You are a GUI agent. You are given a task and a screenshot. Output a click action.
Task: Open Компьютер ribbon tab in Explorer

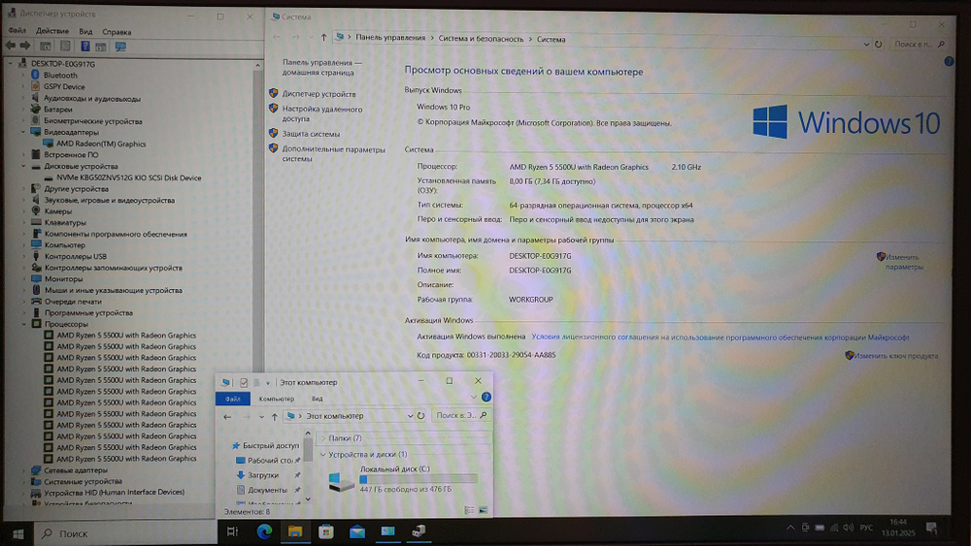[x=276, y=399]
